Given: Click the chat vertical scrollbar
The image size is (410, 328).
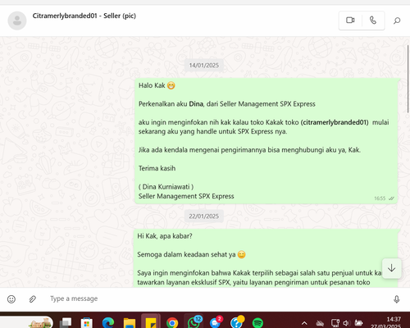Looking at the screenshot, I should click(x=408, y=80).
